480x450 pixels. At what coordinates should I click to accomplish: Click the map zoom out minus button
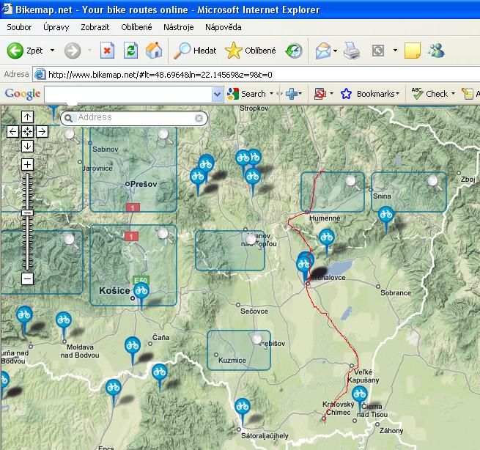27,279
